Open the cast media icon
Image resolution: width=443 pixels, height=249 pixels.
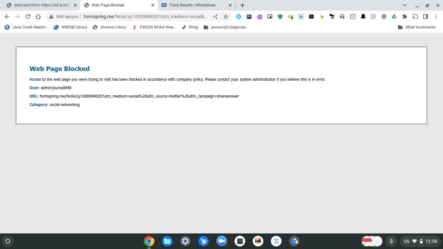click(415, 17)
